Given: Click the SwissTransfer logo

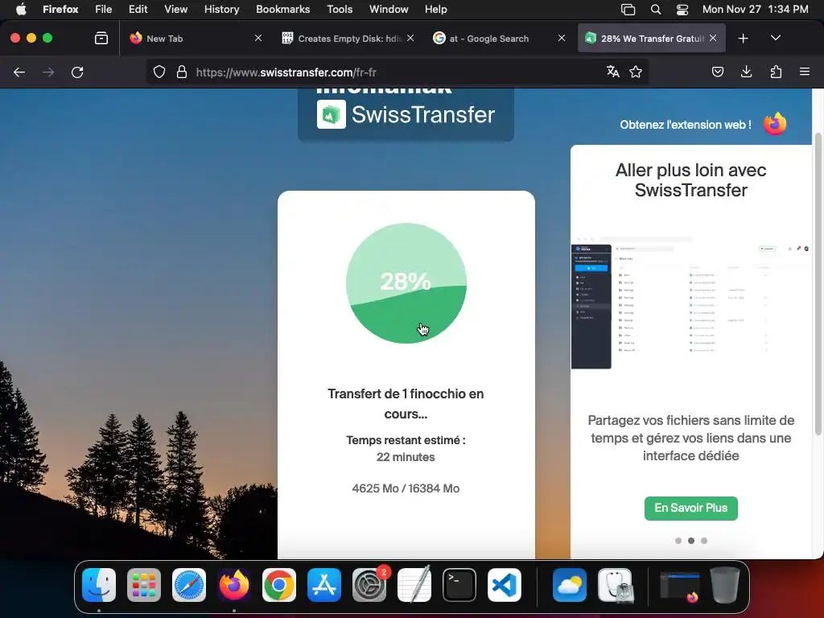Looking at the screenshot, I should [406, 114].
